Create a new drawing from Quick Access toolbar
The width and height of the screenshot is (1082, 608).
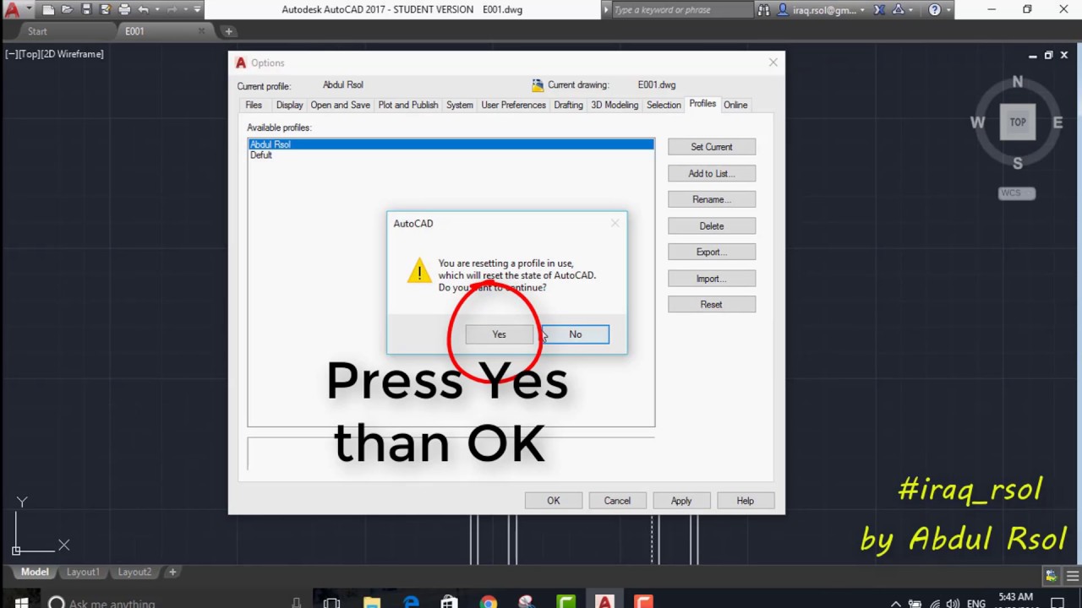click(x=48, y=10)
